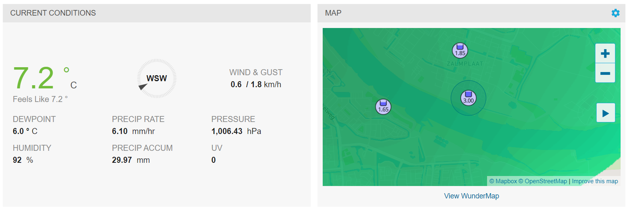Open the Mapbox attribution link

[x=503, y=181]
